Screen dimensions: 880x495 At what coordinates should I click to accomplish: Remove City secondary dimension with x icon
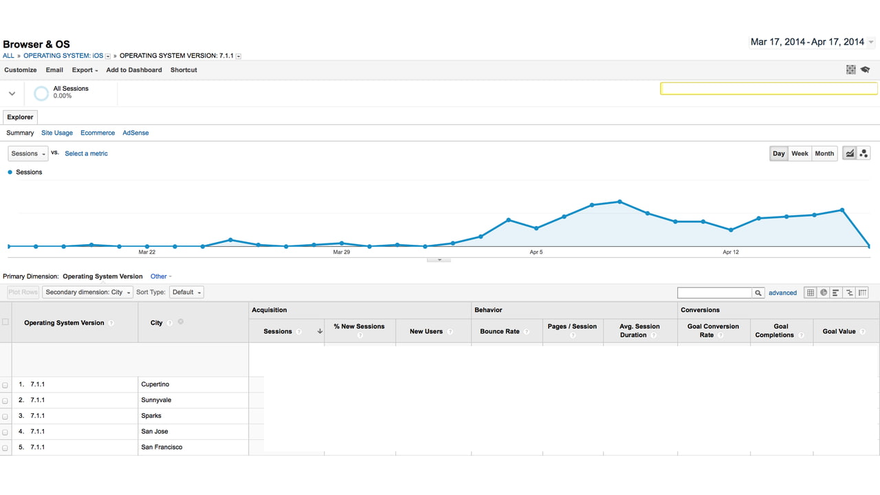(181, 322)
